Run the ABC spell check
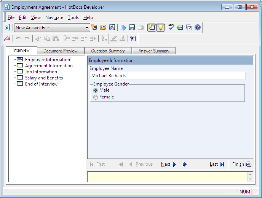 click(x=171, y=27)
